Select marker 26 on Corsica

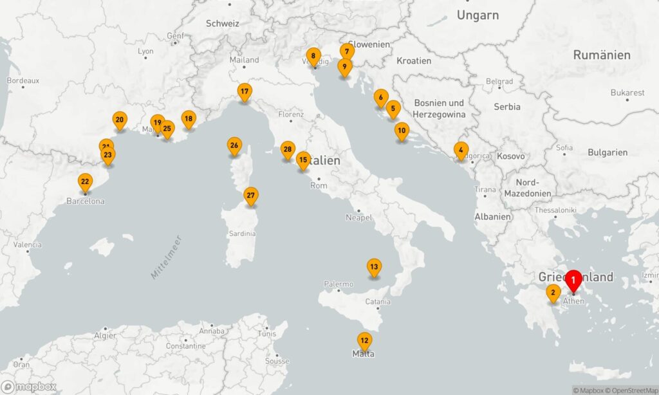tap(234, 146)
